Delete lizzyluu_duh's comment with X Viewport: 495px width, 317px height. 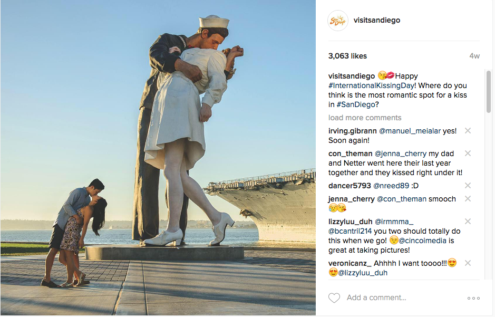[x=468, y=222]
